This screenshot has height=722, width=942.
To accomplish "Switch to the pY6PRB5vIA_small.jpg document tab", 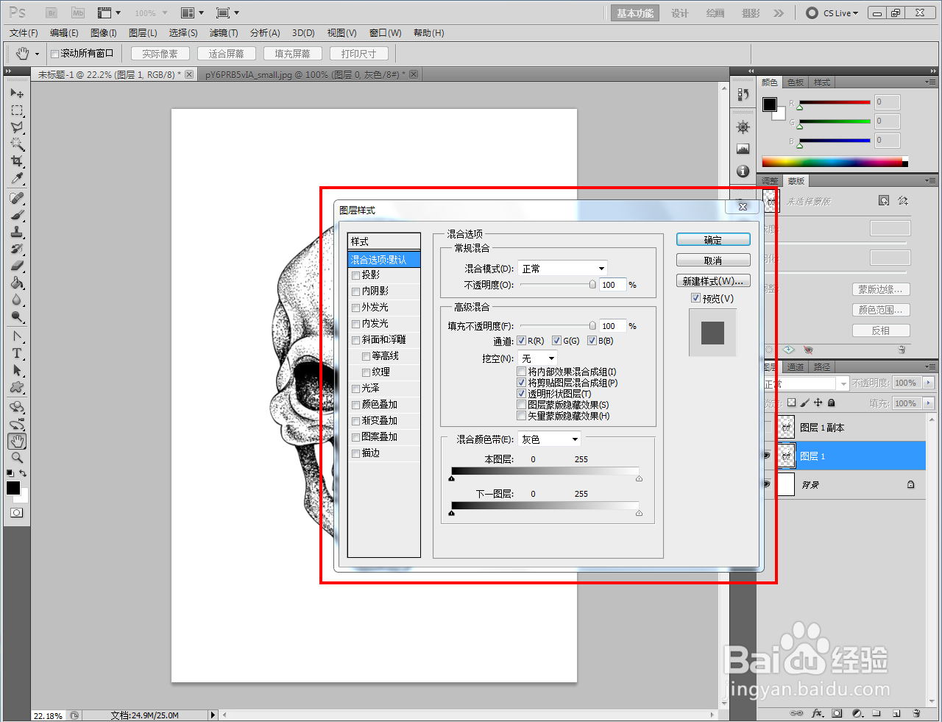I will (x=305, y=75).
